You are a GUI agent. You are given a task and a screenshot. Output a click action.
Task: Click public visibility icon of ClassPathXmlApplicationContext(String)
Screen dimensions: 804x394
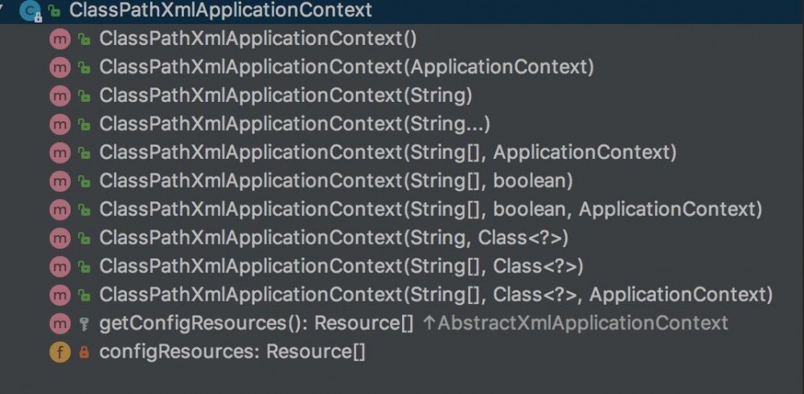(84, 95)
